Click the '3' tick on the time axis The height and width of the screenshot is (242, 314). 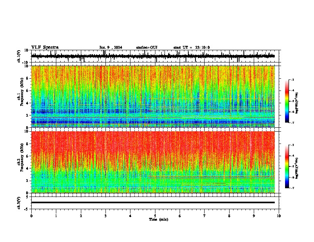click(105, 216)
